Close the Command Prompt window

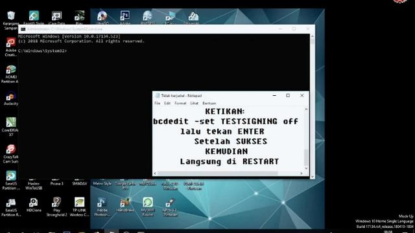tap(308, 28)
